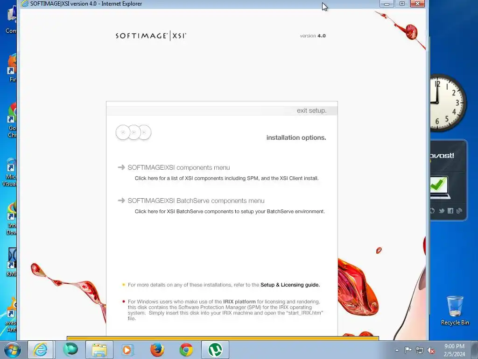Open SOFTIMAGE|XSI components menu link
478x359 pixels.
click(x=179, y=168)
